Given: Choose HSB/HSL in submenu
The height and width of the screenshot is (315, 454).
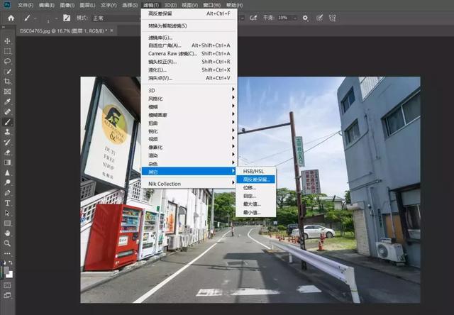Looking at the screenshot, I should point(255,172).
